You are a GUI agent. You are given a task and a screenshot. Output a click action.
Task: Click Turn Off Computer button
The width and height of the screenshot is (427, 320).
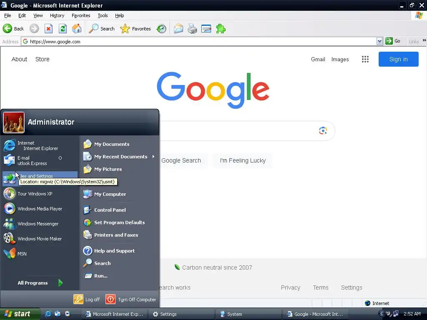point(131,299)
